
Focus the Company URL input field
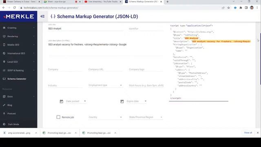click(106, 69)
